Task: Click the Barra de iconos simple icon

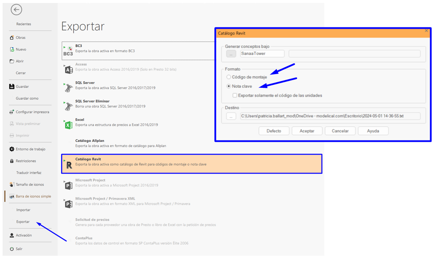Action: tap(12, 196)
